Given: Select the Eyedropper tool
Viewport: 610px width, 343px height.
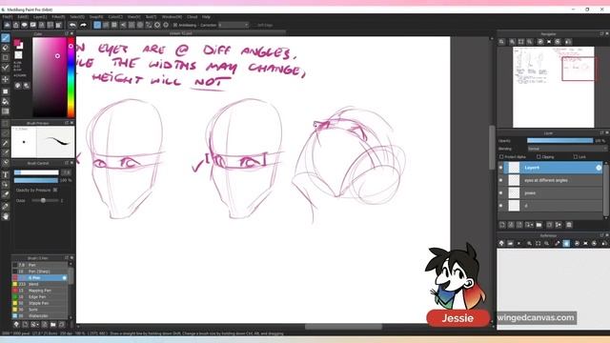Looking at the screenshot, I should (6, 207).
